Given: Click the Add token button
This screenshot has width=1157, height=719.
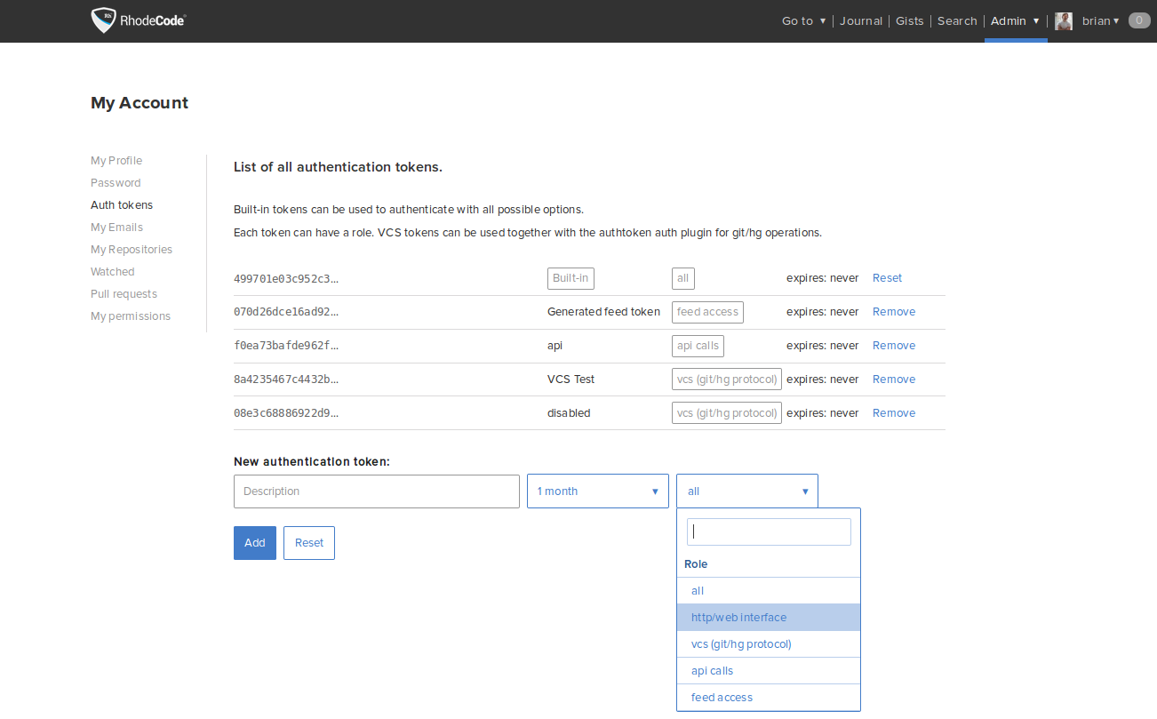Looking at the screenshot, I should point(254,543).
